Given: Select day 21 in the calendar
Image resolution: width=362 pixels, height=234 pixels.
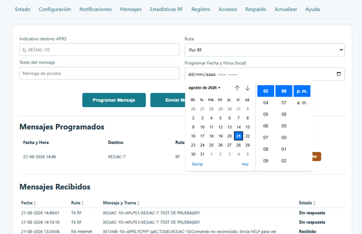Looking at the screenshot, I should click(x=238, y=136).
